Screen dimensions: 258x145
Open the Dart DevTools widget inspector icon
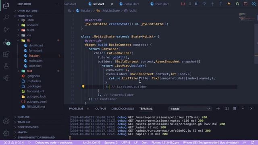click(254, 4)
